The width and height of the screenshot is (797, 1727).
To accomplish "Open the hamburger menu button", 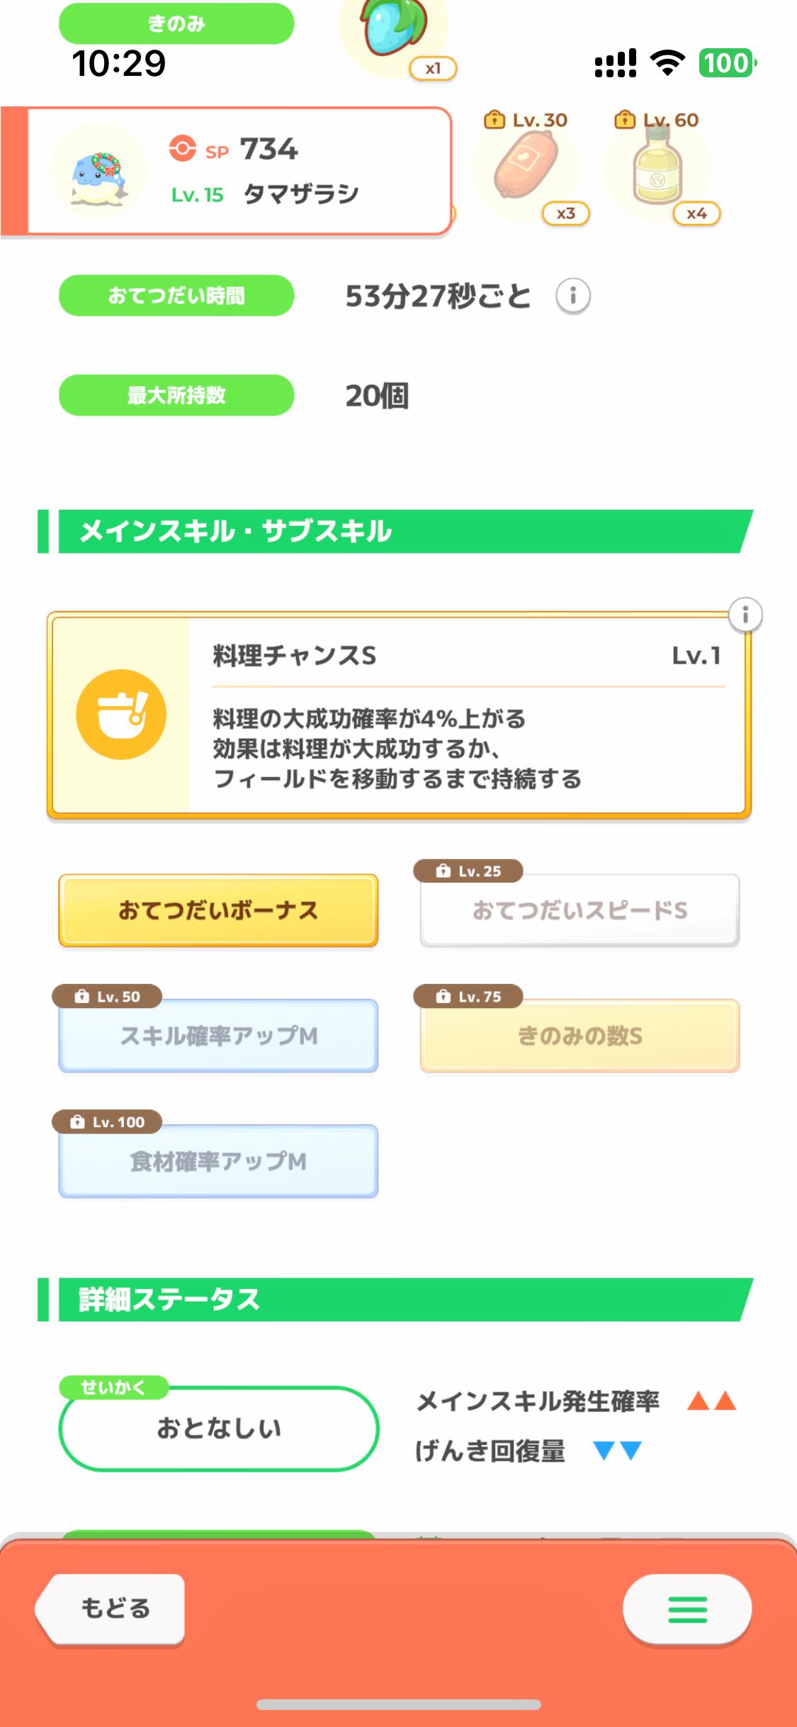I will [x=686, y=1609].
